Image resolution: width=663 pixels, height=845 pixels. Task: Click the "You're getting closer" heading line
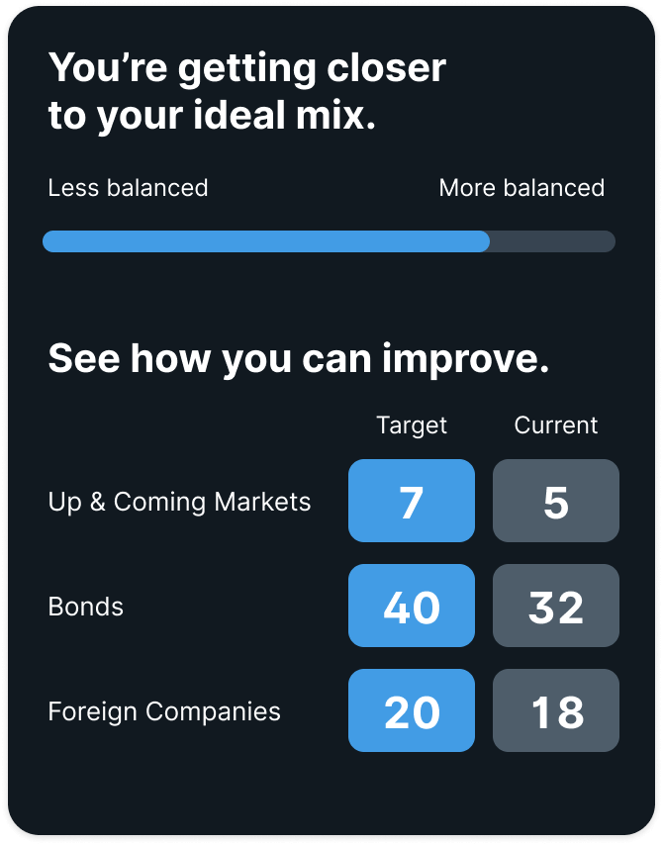tap(246, 68)
